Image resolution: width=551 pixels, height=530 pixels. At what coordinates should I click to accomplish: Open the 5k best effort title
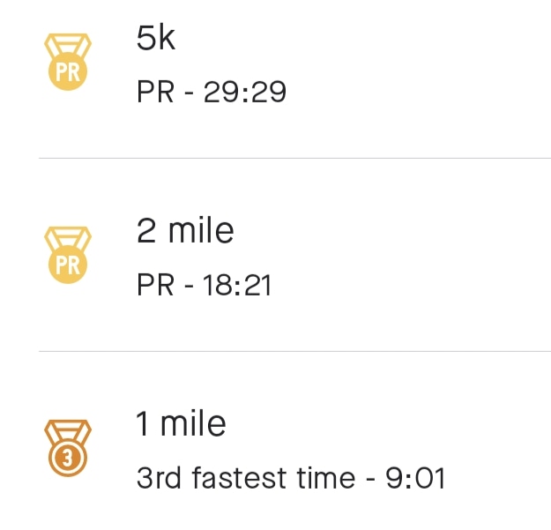coord(156,38)
